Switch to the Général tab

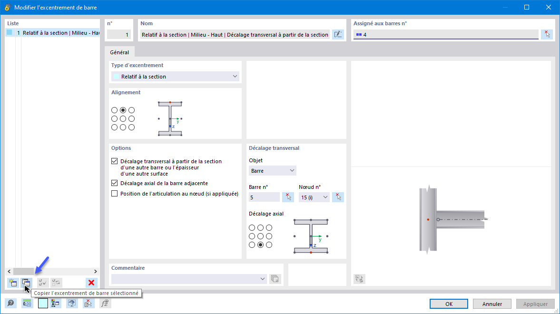(x=119, y=52)
